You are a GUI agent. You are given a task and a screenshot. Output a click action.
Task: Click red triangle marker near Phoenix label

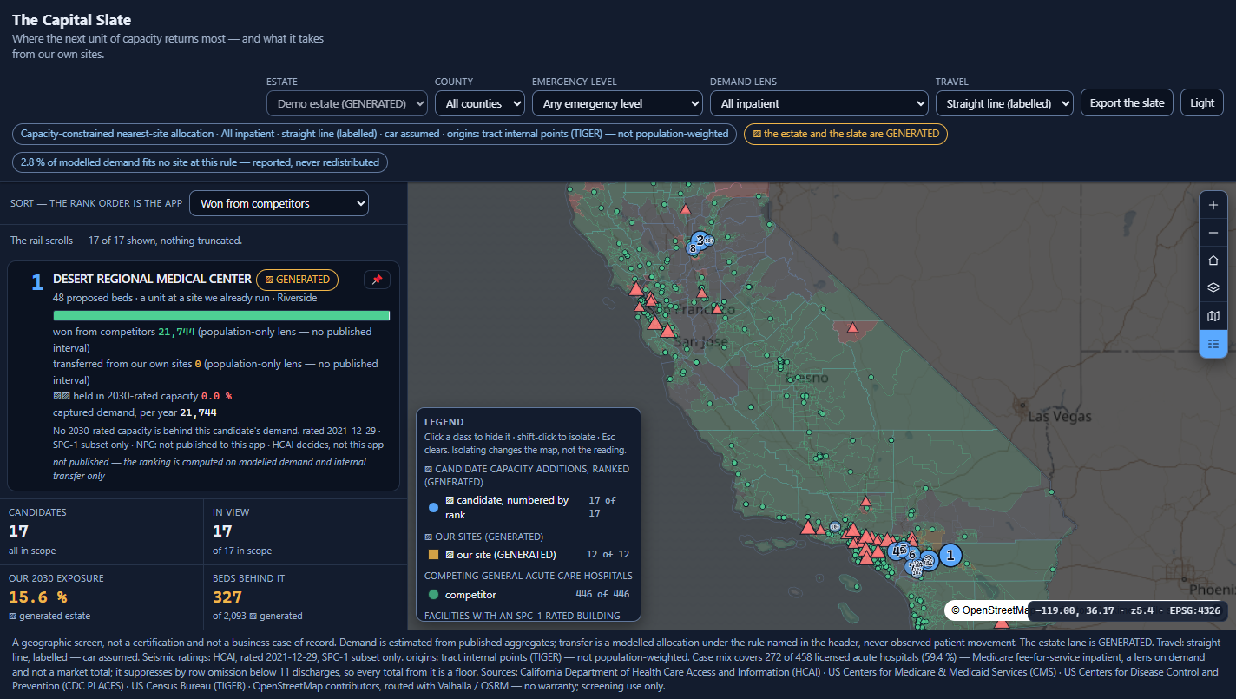[x=1002, y=623]
